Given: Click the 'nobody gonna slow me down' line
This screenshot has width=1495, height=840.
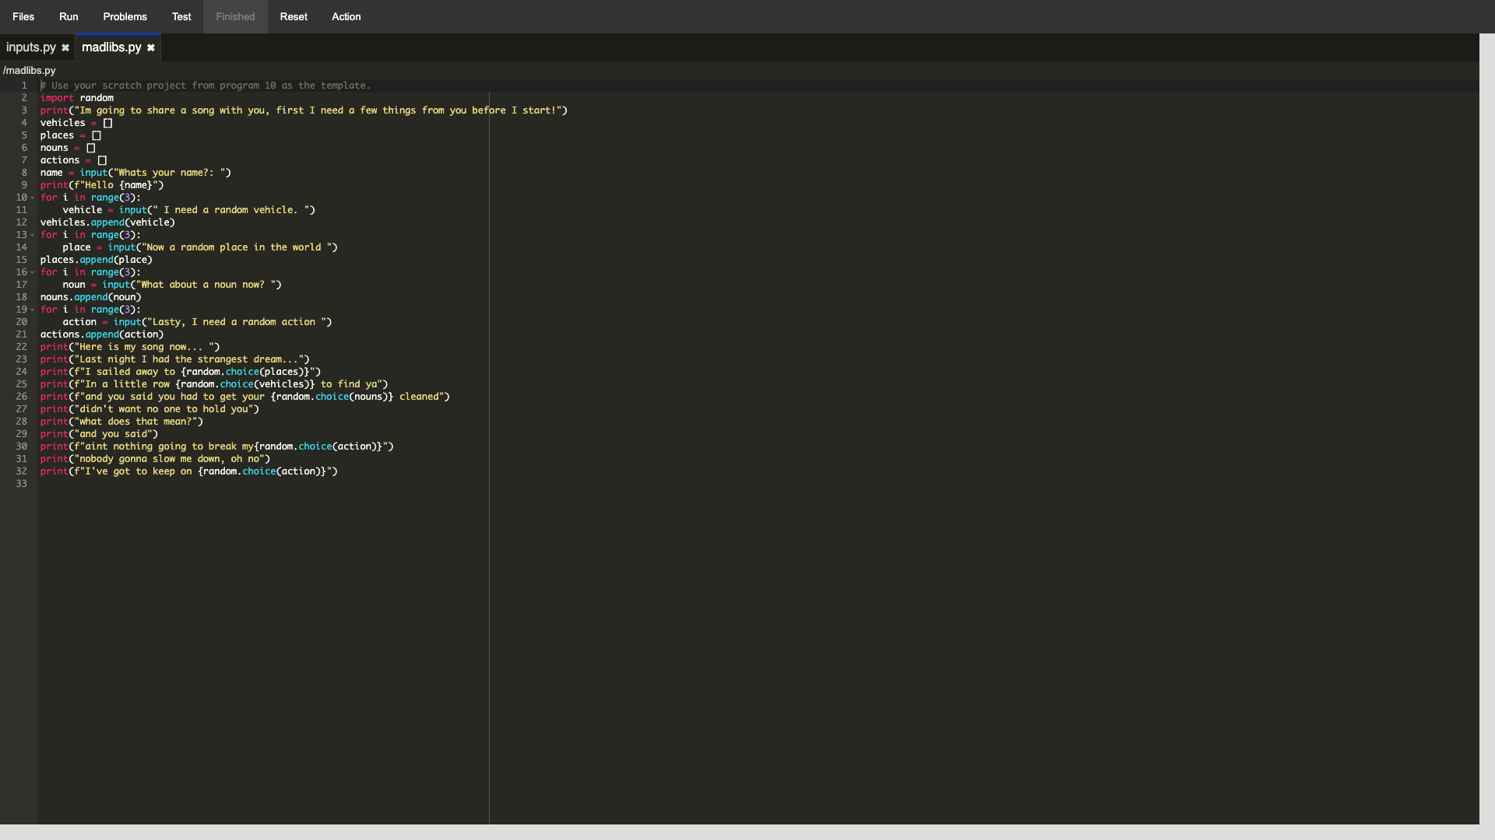Looking at the screenshot, I should (x=155, y=459).
